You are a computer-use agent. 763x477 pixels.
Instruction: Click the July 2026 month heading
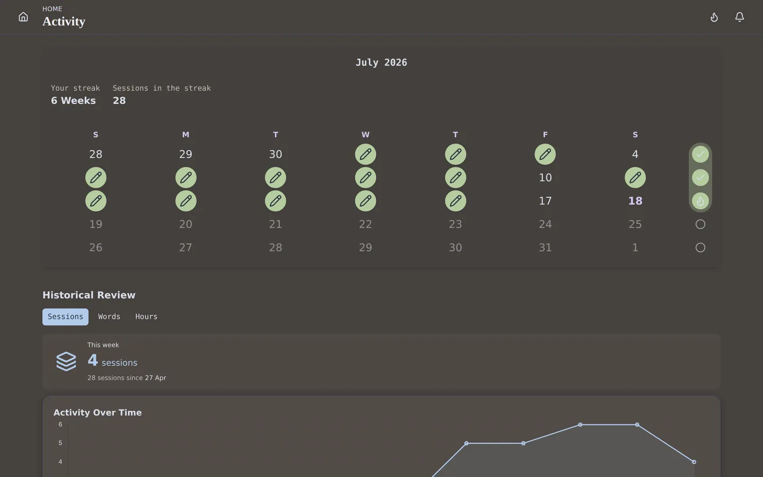tap(381, 63)
